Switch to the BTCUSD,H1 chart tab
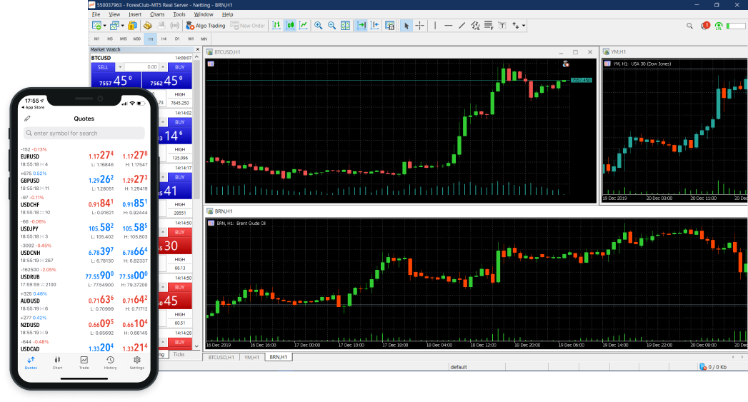Image resolution: width=748 pixels, height=402 pixels. point(221,357)
